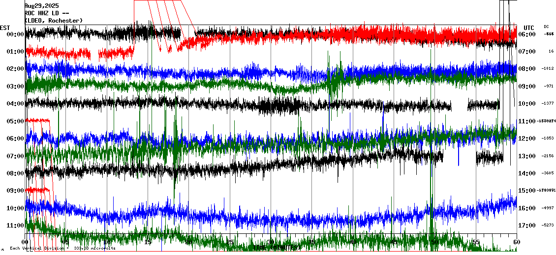Select the (LDEO, Rochester) station text

click(54, 20)
